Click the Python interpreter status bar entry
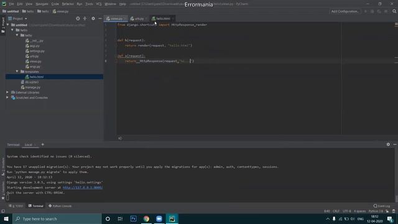The width and height of the screenshot is (398, 224). click(376, 212)
